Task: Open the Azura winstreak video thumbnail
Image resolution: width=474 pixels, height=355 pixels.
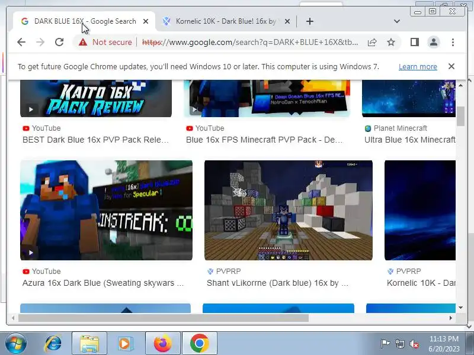Action: pos(106,210)
